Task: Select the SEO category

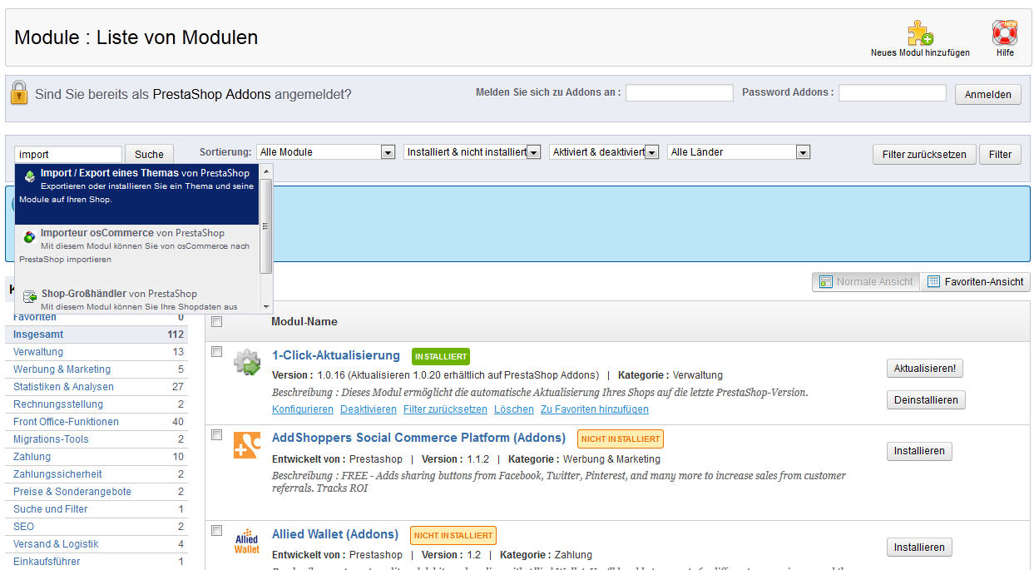Action: (x=96, y=527)
